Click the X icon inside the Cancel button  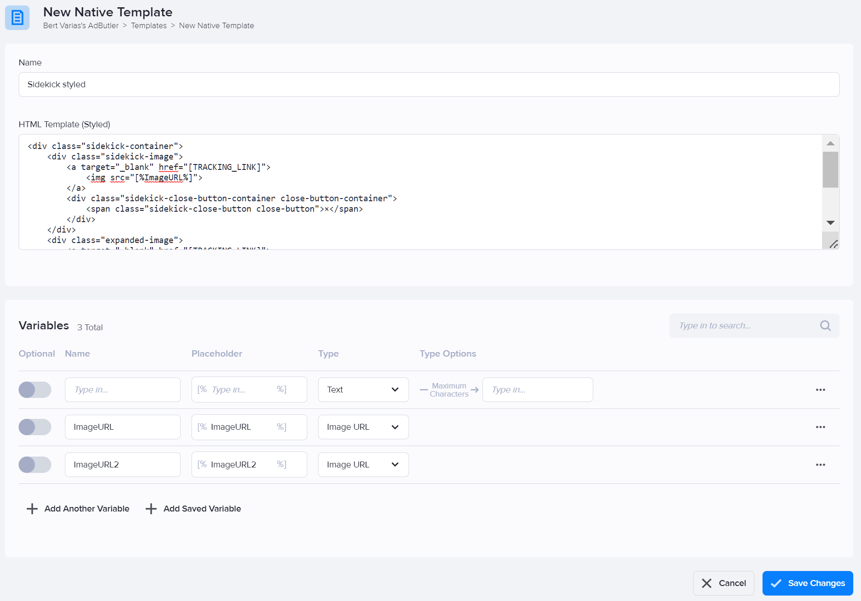(x=707, y=583)
